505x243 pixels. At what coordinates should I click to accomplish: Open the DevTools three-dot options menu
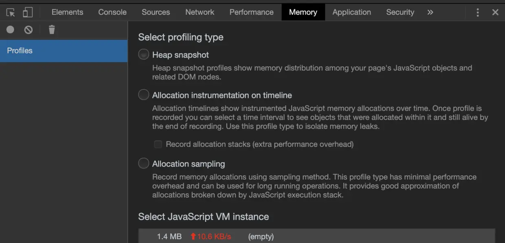[478, 12]
